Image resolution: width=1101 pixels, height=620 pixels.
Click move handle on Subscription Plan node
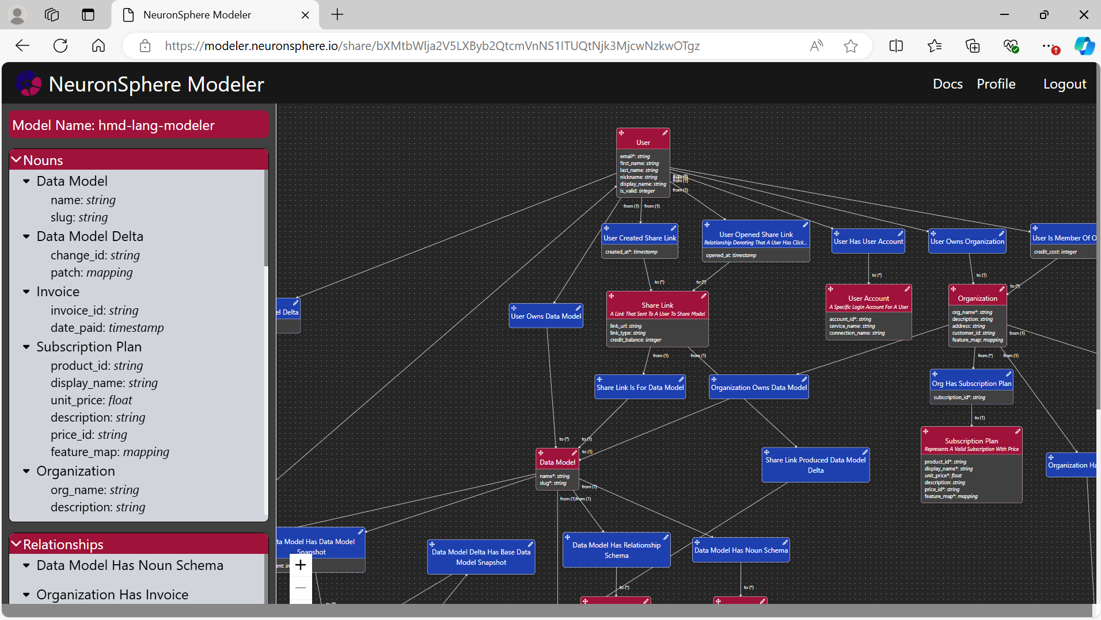(926, 431)
